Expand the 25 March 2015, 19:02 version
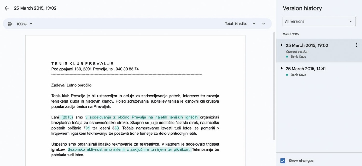This screenshot has width=362, height=166. pyautogui.click(x=282, y=45)
